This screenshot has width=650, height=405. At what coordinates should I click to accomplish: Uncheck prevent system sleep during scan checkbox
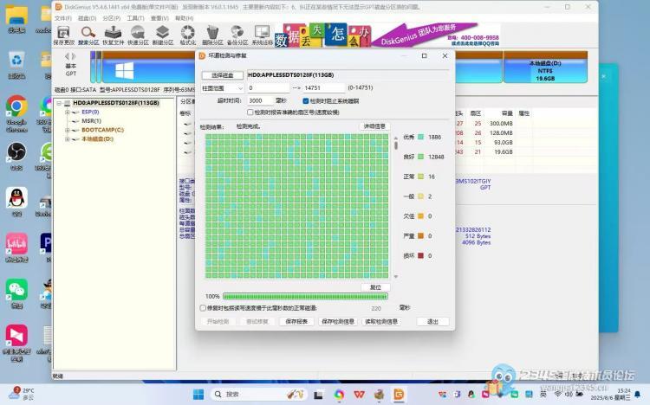coord(306,101)
